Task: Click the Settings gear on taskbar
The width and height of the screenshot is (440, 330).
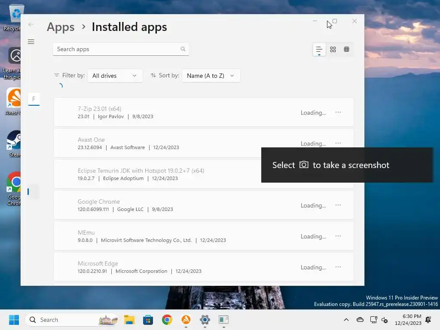Action: (205, 320)
